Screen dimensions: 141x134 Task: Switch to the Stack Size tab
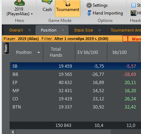tap(83, 30)
